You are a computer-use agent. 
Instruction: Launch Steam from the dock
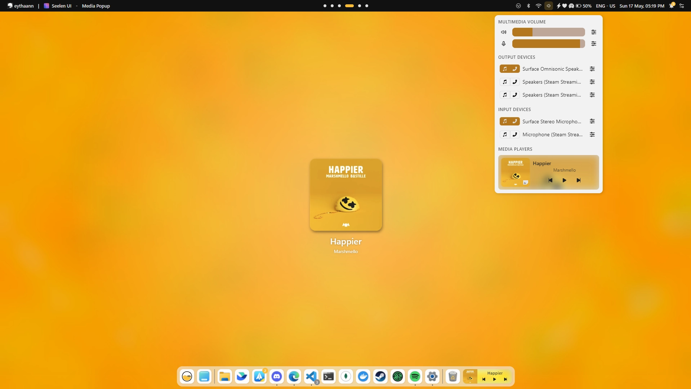coord(380,376)
